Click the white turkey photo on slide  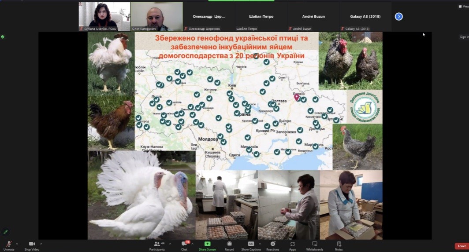141,195
